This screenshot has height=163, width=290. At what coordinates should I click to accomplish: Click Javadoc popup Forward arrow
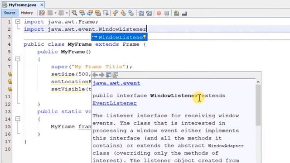point(101,75)
